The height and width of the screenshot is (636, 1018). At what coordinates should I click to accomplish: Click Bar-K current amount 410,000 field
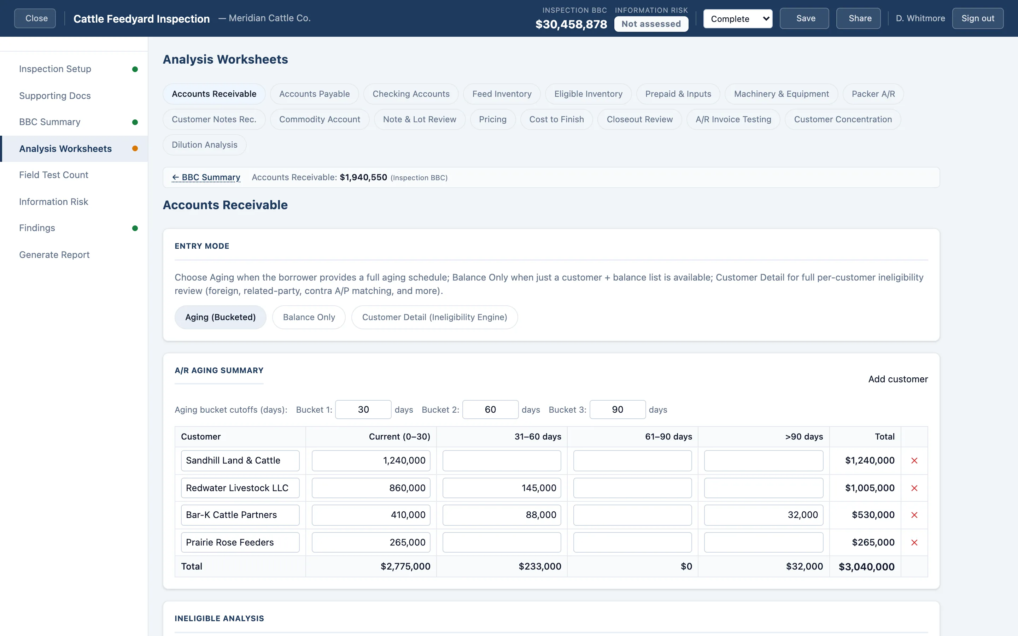point(371,515)
